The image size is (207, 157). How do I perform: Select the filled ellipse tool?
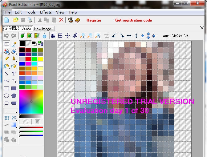[x=14, y=96]
